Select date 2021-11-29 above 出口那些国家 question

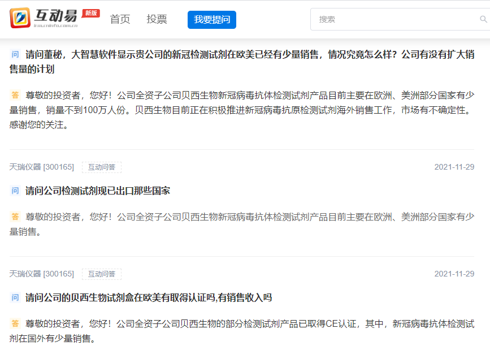[x=454, y=167]
